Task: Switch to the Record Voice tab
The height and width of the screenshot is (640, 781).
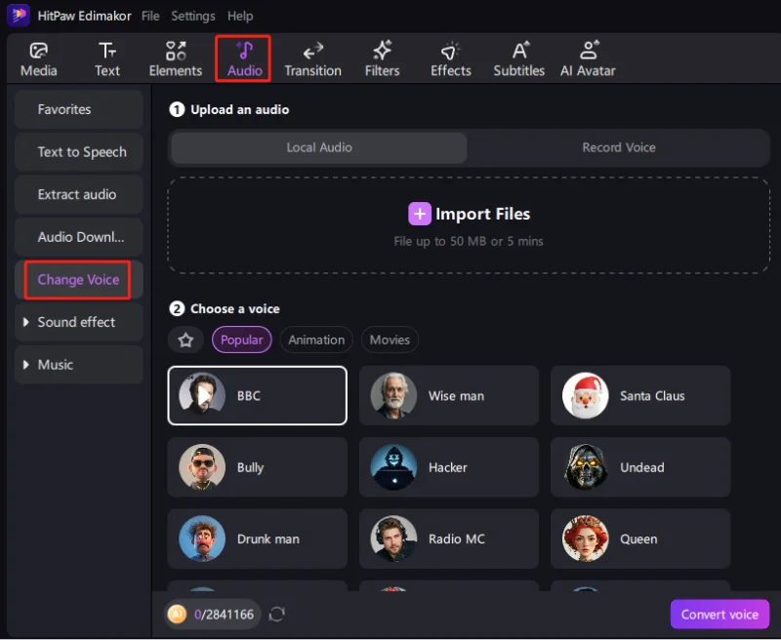Action: pos(619,147)
